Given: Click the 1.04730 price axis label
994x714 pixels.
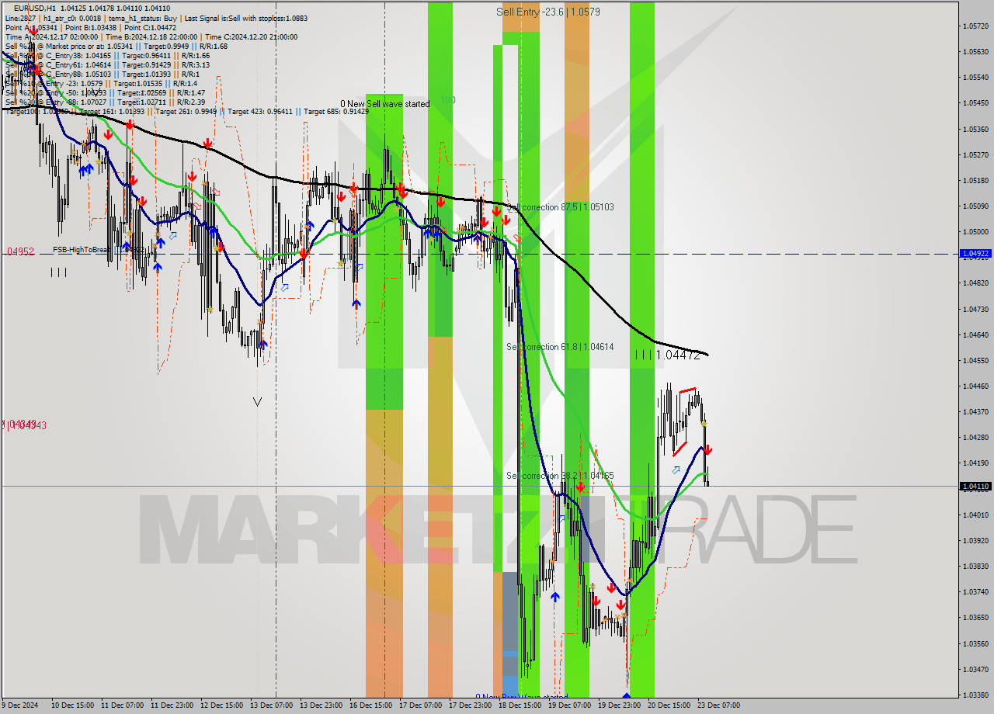Looking at the screenshot, I should (975, 310).
